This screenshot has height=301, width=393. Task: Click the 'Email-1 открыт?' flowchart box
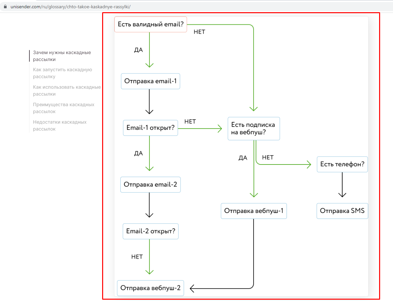150,128
